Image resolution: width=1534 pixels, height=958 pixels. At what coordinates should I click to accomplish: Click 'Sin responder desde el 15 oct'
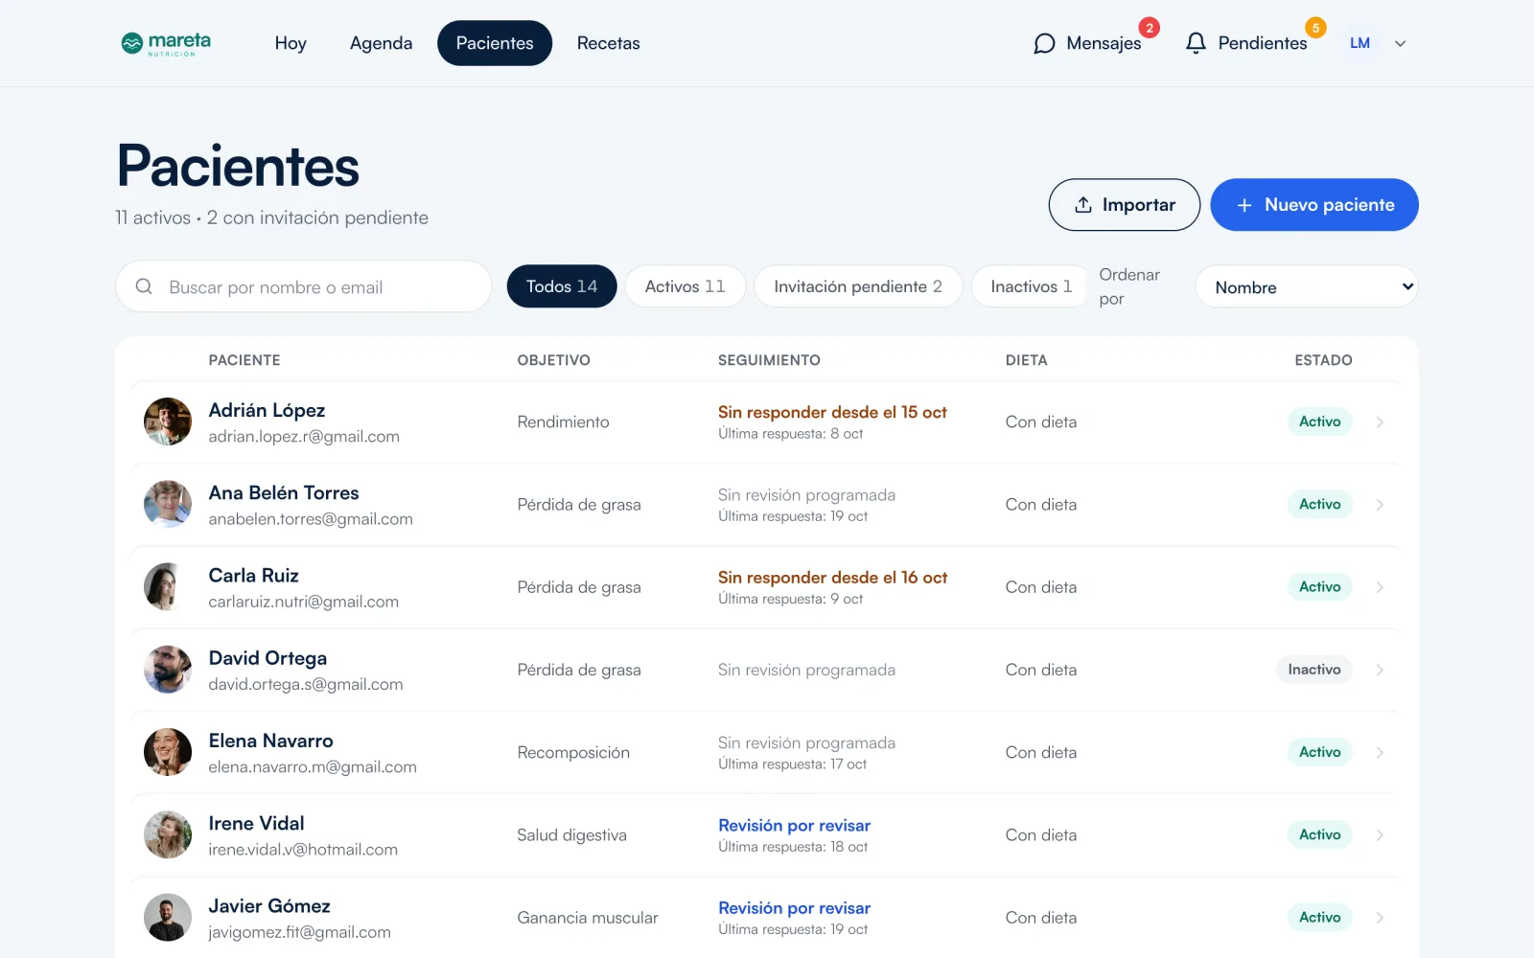(832, 412)
